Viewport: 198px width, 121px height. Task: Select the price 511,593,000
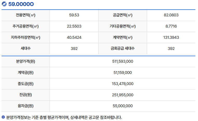tap(123, 61)
